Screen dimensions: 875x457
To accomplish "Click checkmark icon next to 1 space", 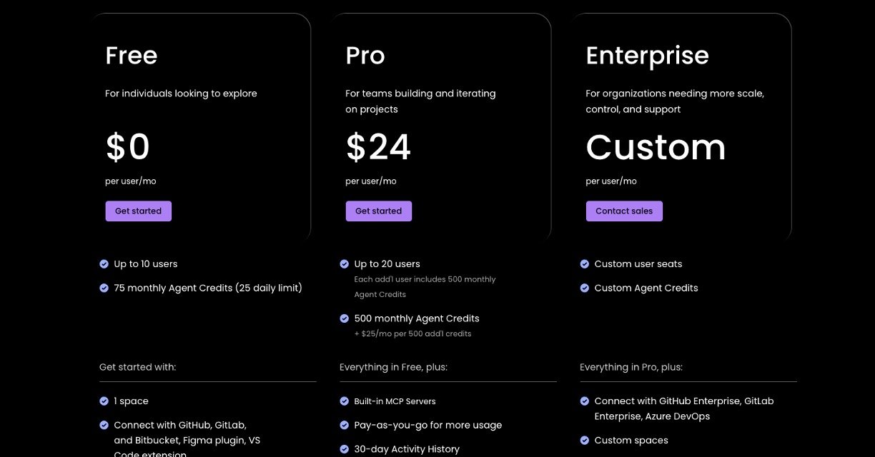I will click(104, 401).
